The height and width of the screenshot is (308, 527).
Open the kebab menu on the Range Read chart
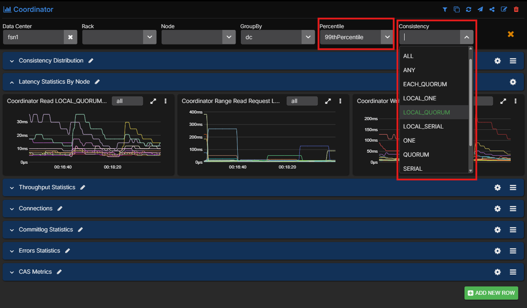coord(340,101)
